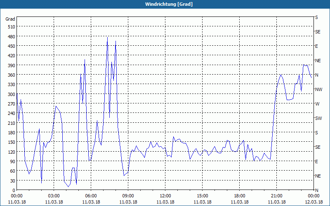This screenshot has height=206, width=330.
Task: Click the 06:00 time axis label
Action: coord(91,196)
